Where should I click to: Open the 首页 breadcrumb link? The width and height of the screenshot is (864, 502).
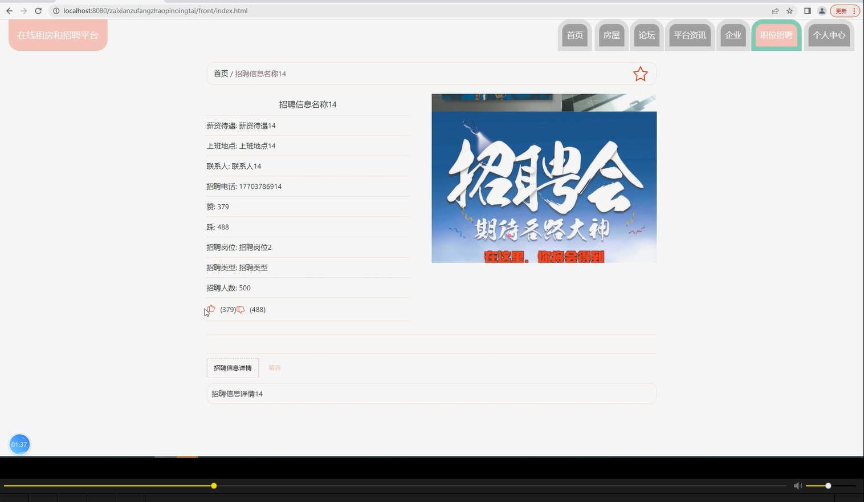[x=221, y=73]
